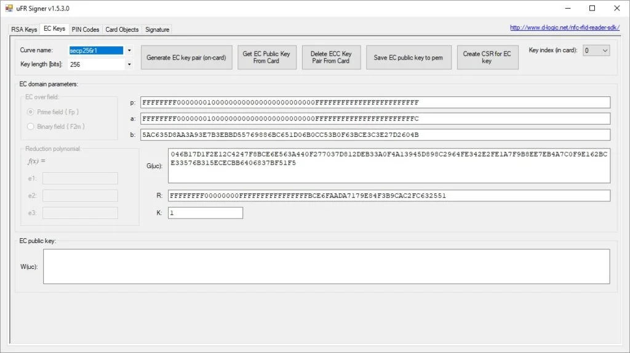This screenshot has height=353, width=630.
Task: Click Delete ECC Key Pair From Card
Action: pyautogui.click(x=331, y=57)
